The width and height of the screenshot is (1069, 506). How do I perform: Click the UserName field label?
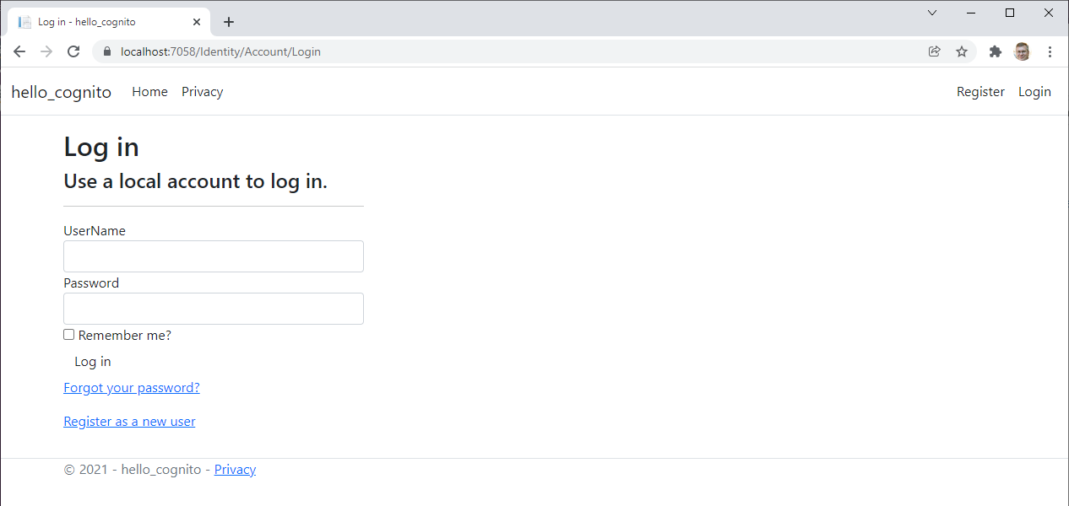tap(95, 231)
